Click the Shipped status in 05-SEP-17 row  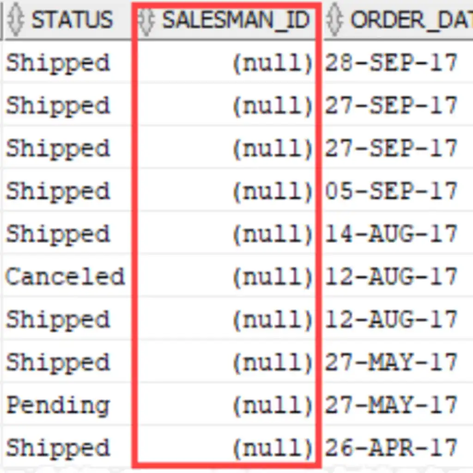point(58,192)
